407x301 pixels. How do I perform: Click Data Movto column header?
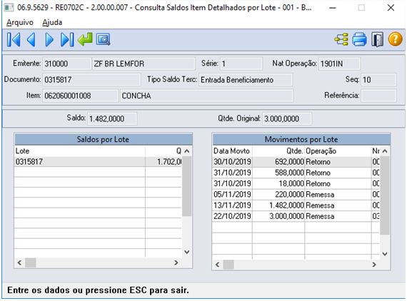pos(232,151)
